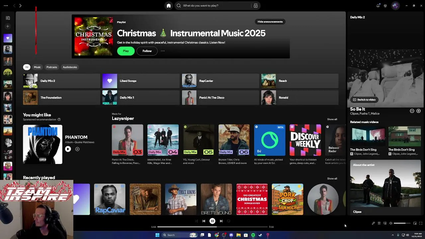The image size is (425, 239).
Task: Select the Audiobooks filter chip
Action: point(70,67)
